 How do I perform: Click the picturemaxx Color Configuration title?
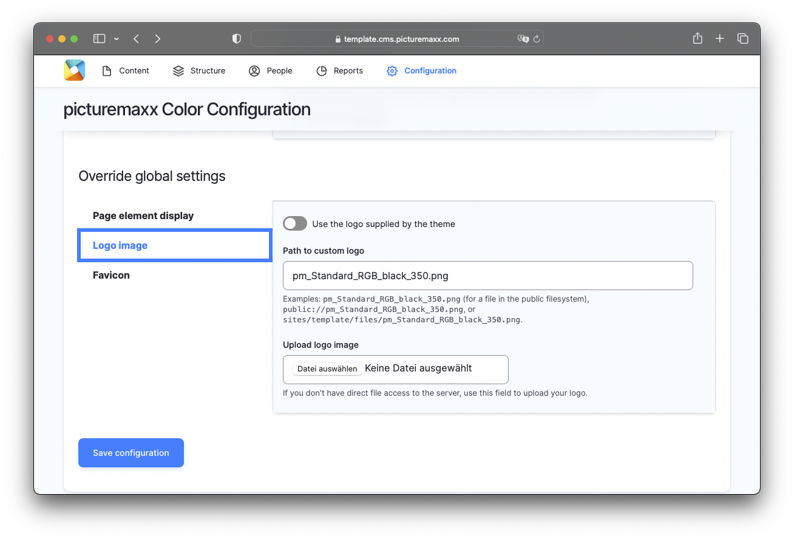(187, 109)
